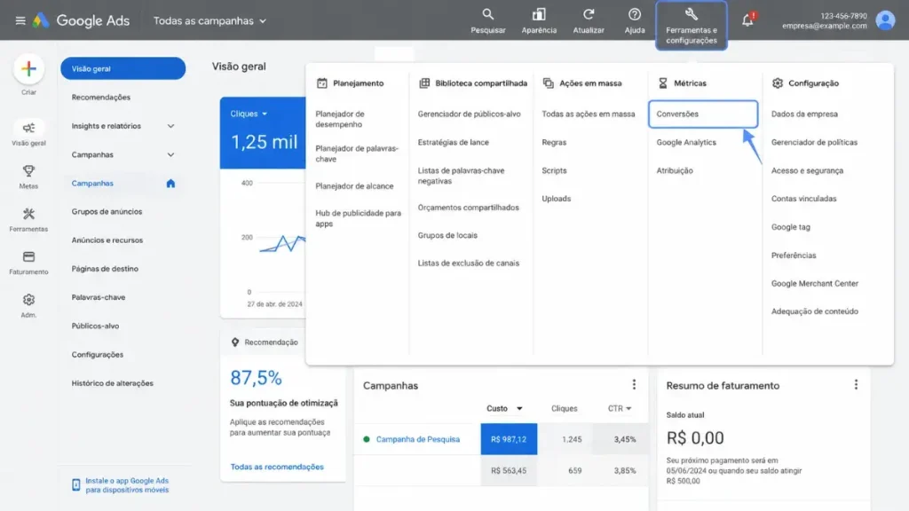Open Planejador de alcance
Screen dimensions: 909x511
[354, 186]
